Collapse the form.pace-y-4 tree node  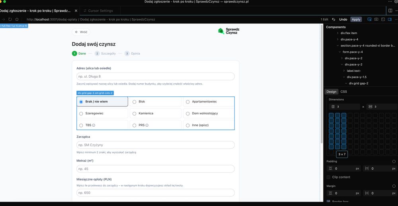tap(339, 52)
